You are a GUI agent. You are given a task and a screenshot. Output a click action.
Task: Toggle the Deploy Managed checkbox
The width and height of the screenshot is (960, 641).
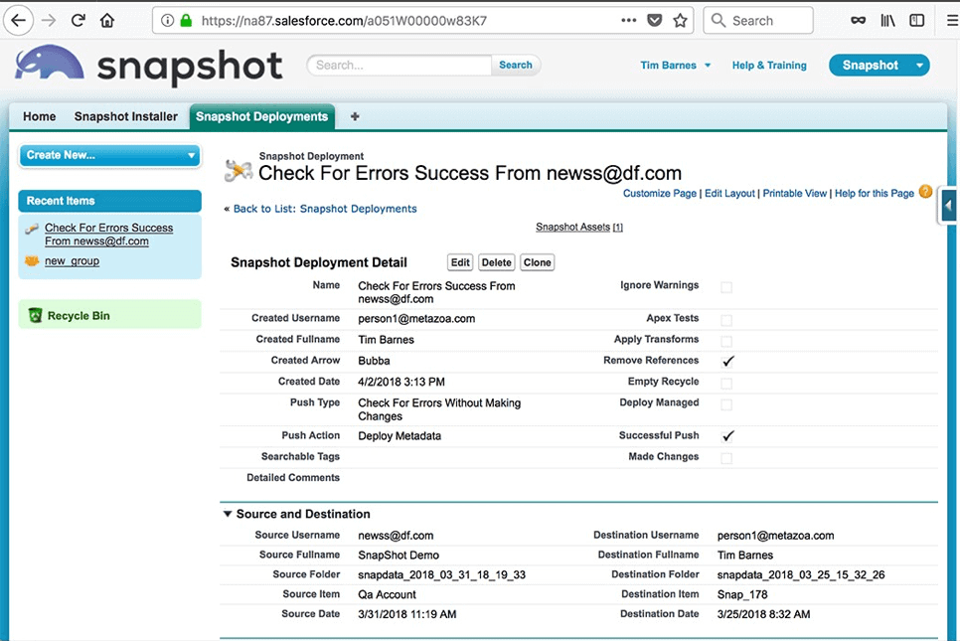(726, 404)
